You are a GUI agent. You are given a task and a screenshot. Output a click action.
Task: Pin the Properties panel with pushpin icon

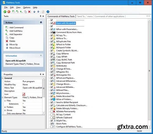pos(40,74)
